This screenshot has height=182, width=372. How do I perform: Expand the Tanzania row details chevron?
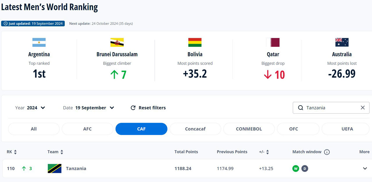pyautogui.click(x=365, y=168)
